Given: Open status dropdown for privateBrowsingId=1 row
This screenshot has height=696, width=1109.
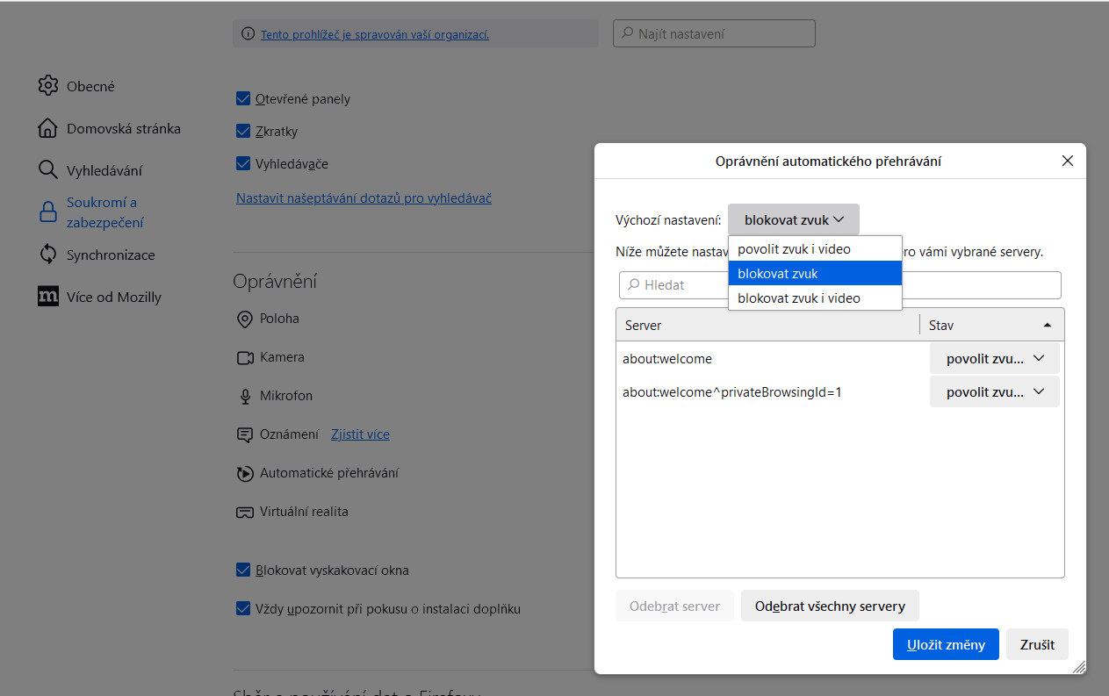Looking at the screenshot, I should tap(994, 392).
